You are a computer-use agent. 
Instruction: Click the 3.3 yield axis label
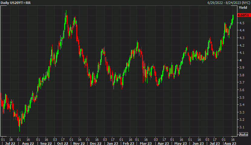click(x=242, y=112)
